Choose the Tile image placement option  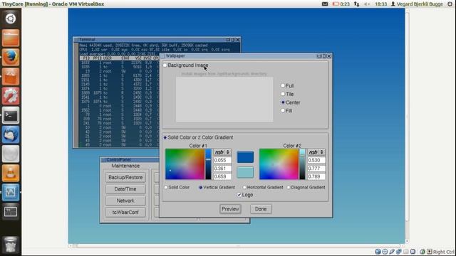283,94
